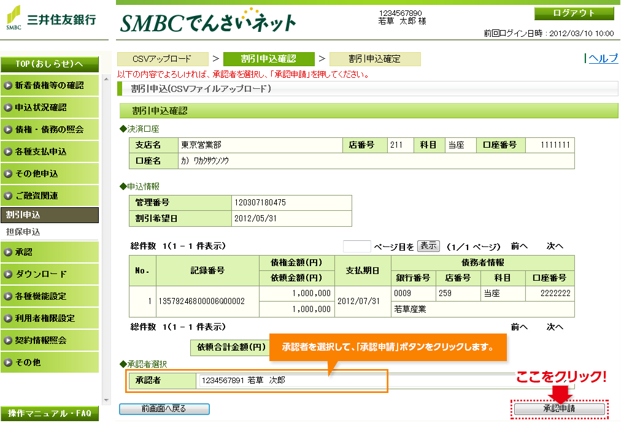Click the CSVアップロード step

point(163,59)
